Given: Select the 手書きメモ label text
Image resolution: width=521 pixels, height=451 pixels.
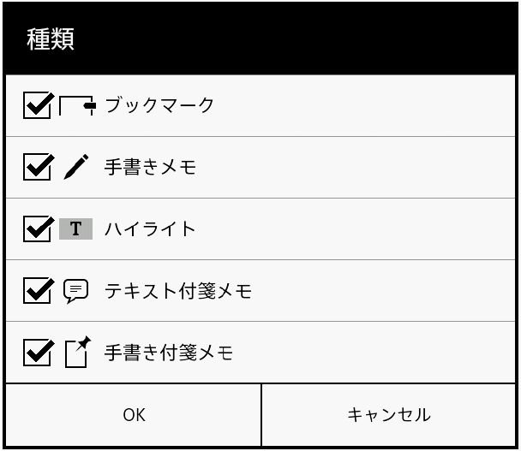Looking at the screenshot, I should (150, 167).
